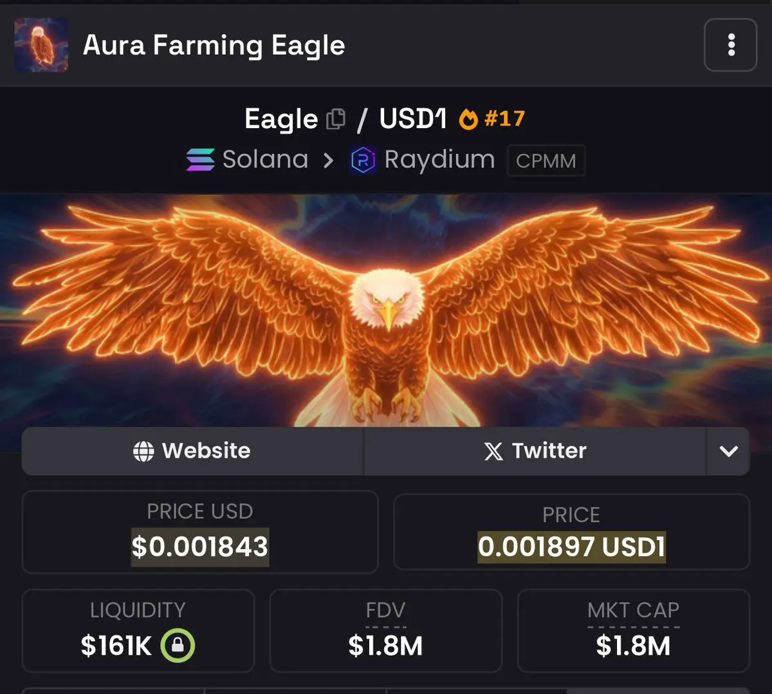Click the eagle banner image

[x=386, y=310]
